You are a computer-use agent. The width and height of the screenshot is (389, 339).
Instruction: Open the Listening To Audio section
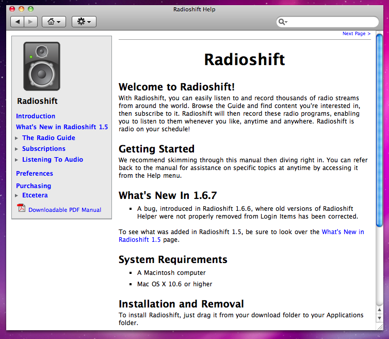pyautogui.click(x=53, y=160)
